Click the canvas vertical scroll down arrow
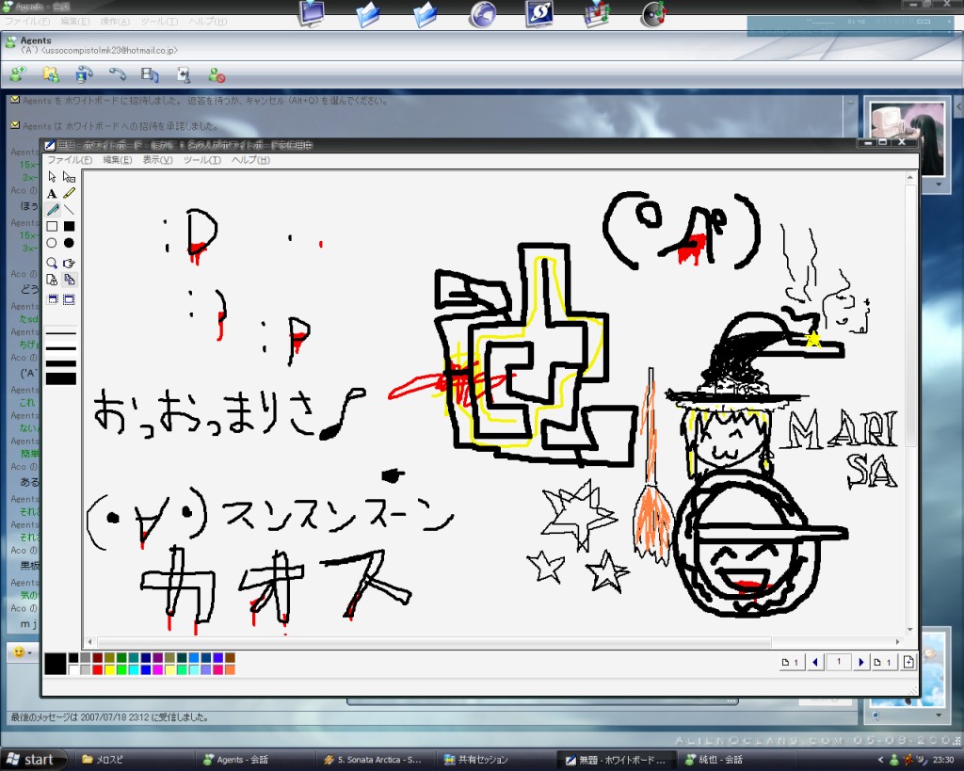 coord(910,630)
